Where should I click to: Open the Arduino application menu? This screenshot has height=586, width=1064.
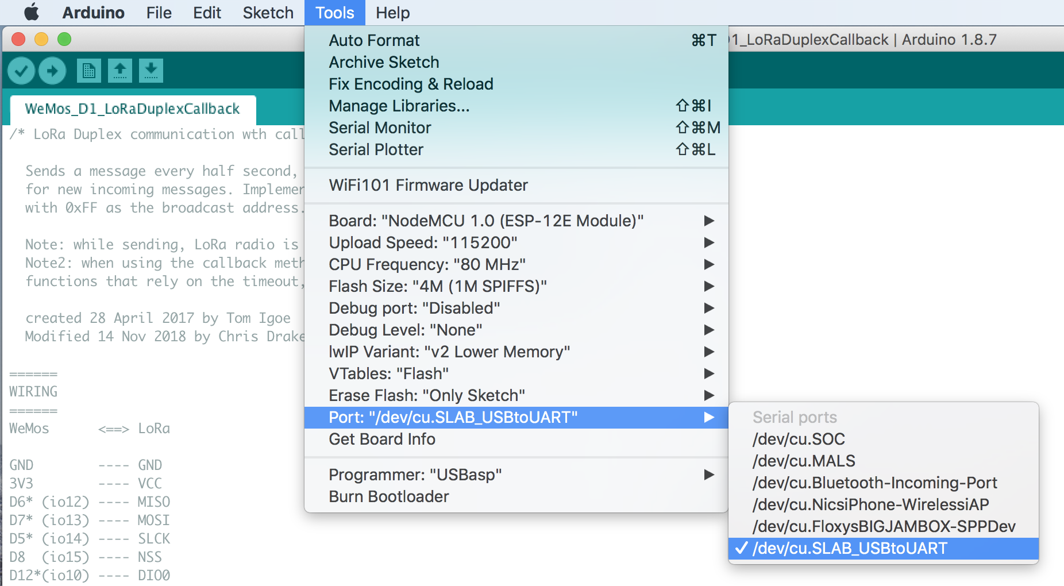[93, 13]
